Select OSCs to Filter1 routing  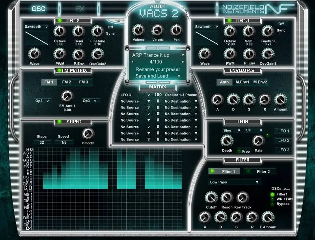272,194
